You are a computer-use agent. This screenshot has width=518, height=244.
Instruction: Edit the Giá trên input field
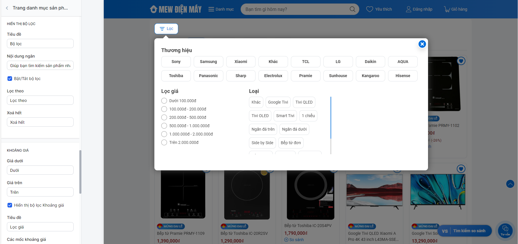tap(40, 192)
